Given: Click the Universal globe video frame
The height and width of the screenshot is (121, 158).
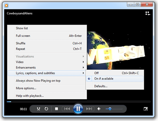Looking at the screenshot, I should (x=116, y=50).
